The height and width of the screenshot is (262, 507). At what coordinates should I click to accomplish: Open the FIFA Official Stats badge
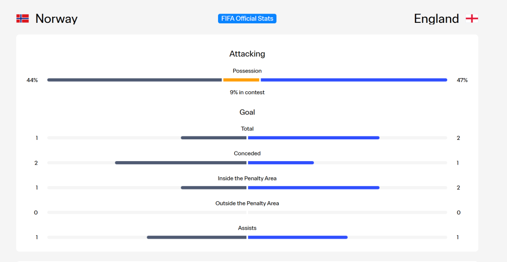tap(247, 18)
